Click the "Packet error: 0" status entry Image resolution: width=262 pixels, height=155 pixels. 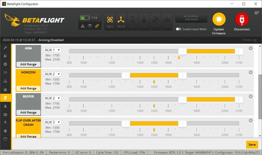pyautogui.click(x=59, y=152)
